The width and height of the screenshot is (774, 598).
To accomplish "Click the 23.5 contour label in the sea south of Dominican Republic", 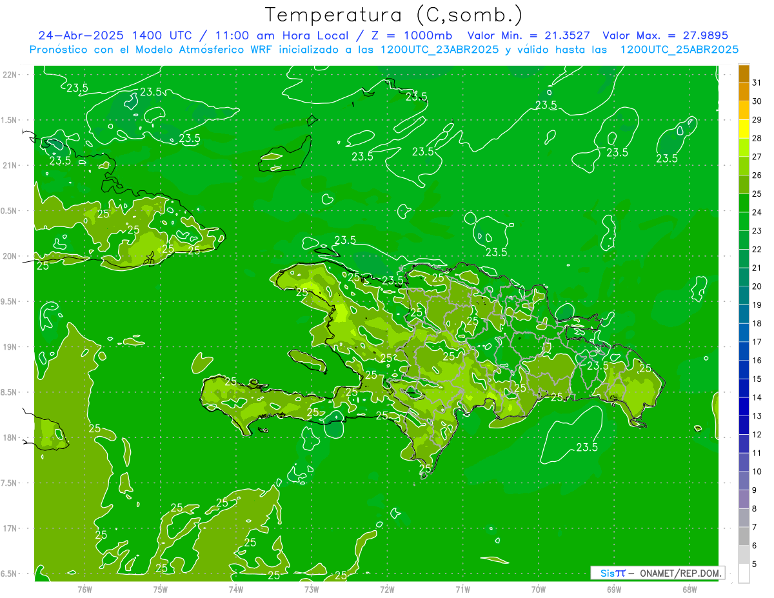I will click(x=587, y=447).
